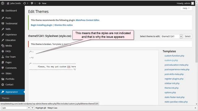Click the plus icon next to New

click(40, 3)
